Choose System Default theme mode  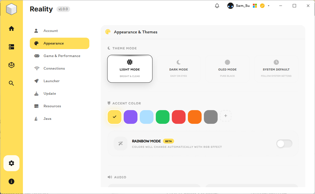pos(276,68)
